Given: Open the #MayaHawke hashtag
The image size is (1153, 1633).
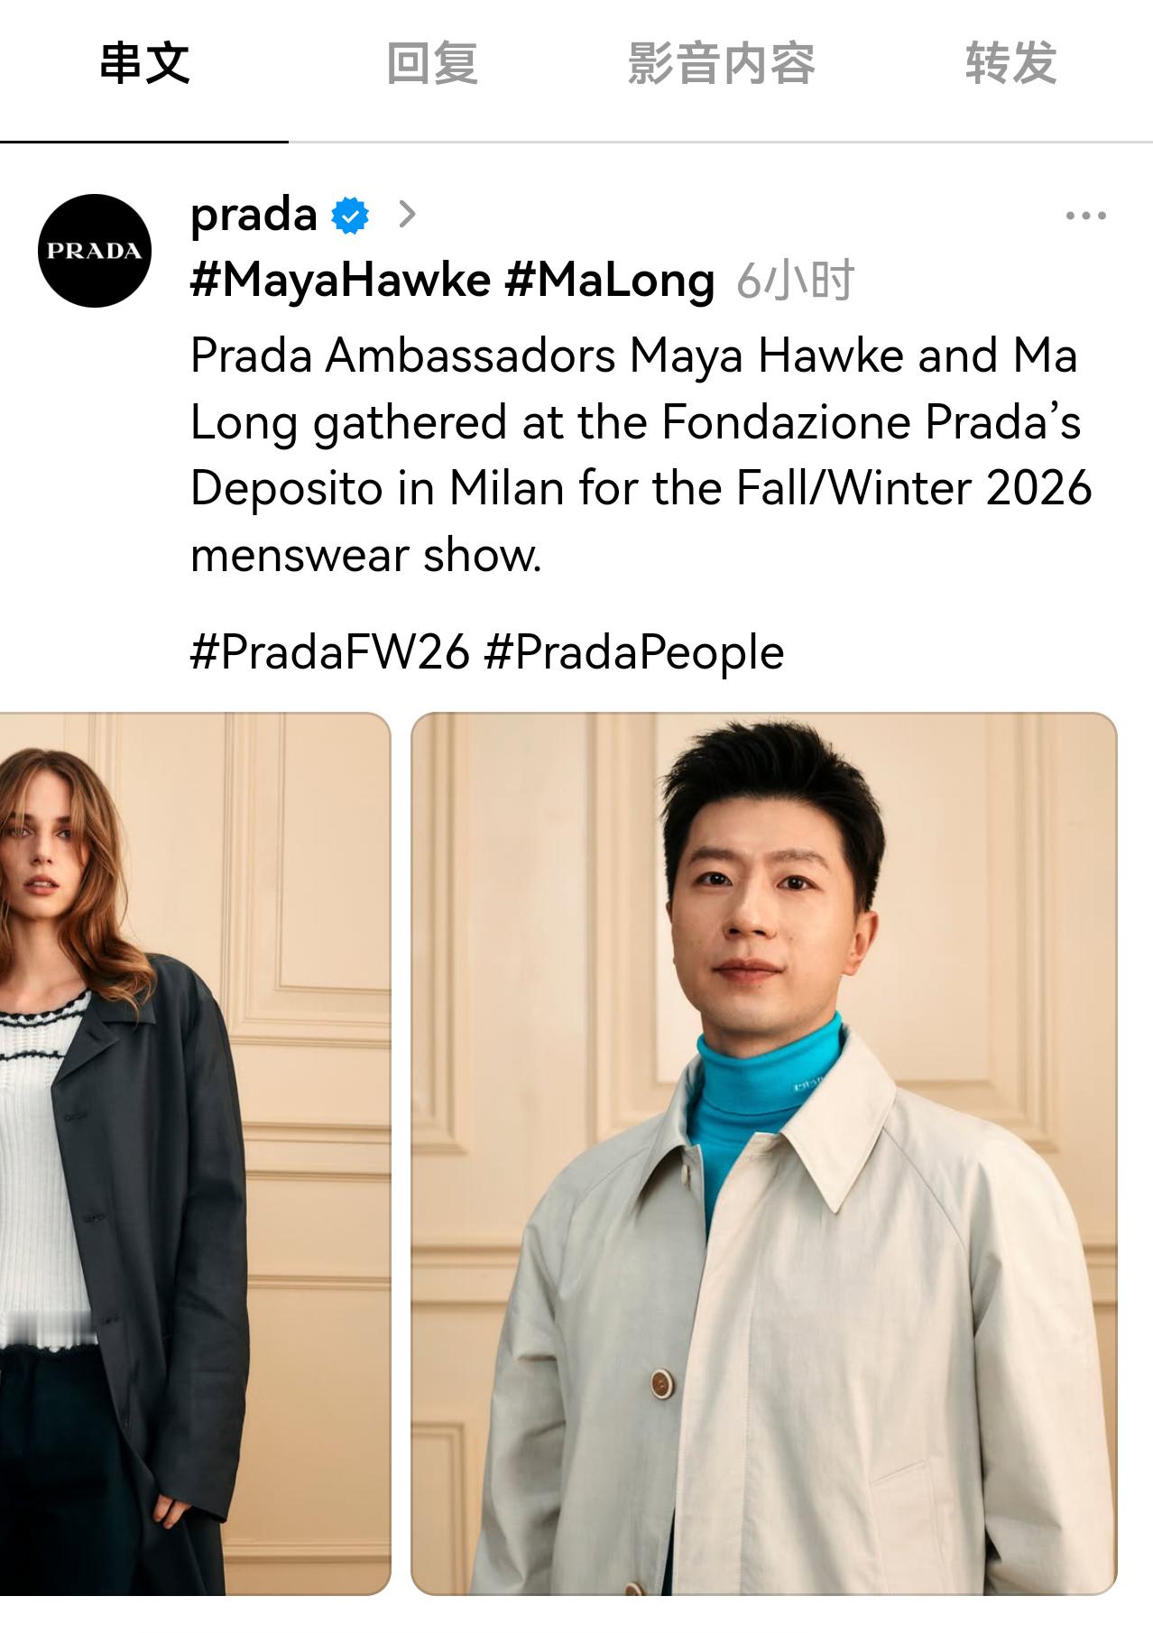Looking at the screenshot, I should [340, 281].
